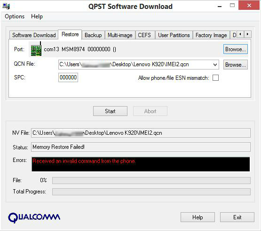Expand the QCN File path dropdown
The image size is (261, 231).
[215, 64]
